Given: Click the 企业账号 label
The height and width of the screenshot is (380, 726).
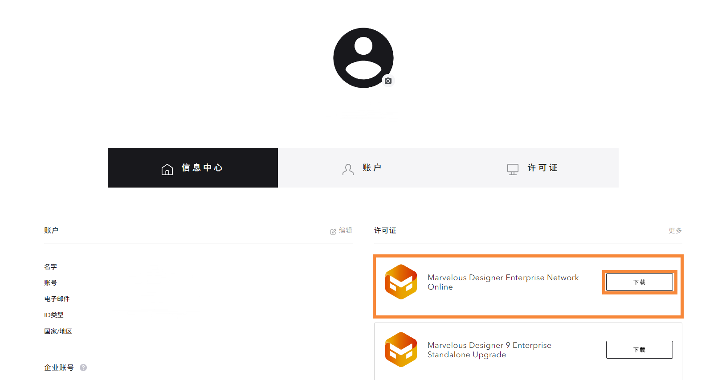Looking at the screenshot, I should click(59, 368).
